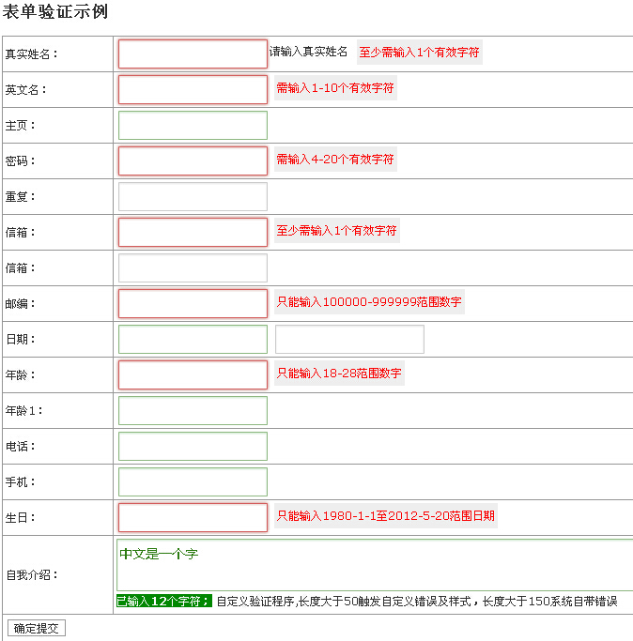Click the 生日 birthday input field
This screenshot has width=633, height=641.
coord(193,517)
